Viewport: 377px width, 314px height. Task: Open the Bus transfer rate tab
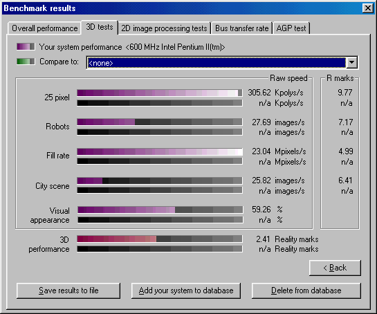(x=241, y=28)
